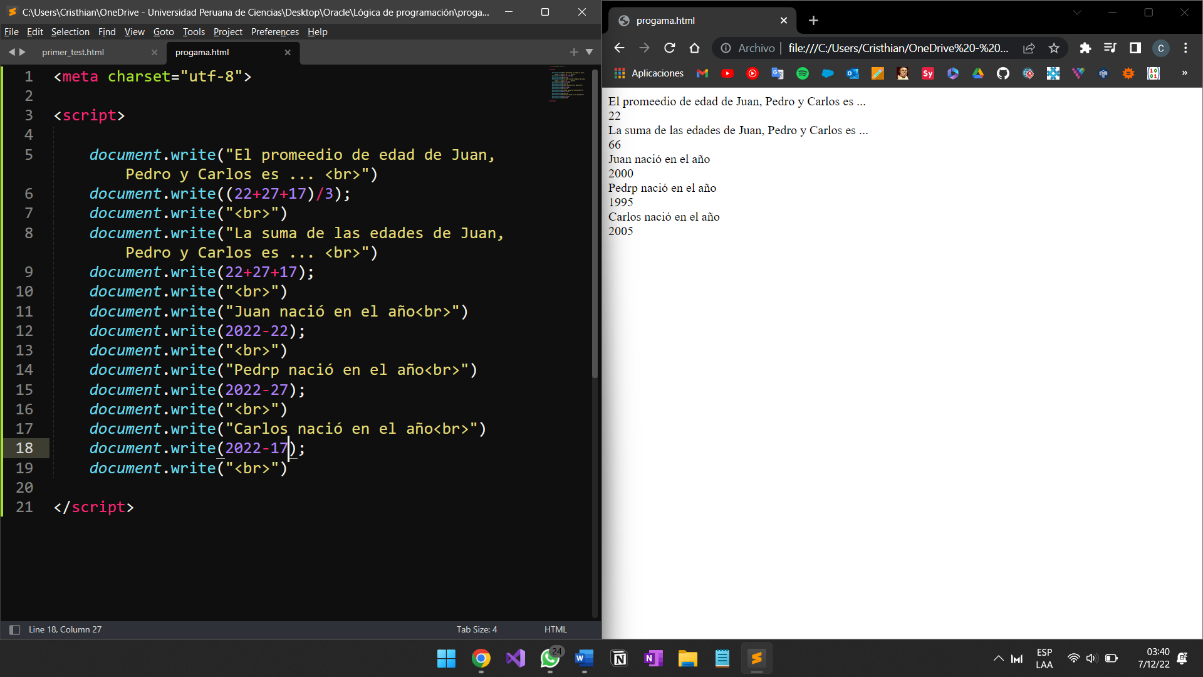Viewport: 1203px width, 677px height.
Task: Open the Sublime tab list dropdown
Action: coord(589,52)
